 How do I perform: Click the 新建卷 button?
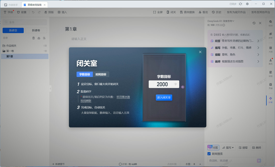[x=35, y=30]
